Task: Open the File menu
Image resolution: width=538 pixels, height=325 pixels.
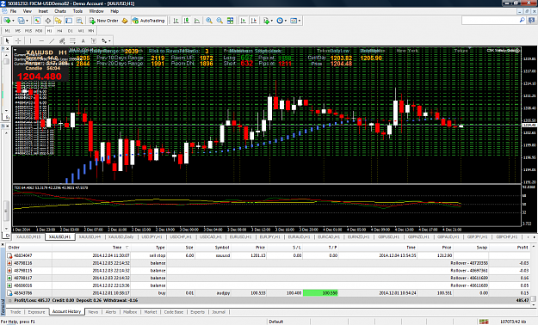Action: pos(13,11)
